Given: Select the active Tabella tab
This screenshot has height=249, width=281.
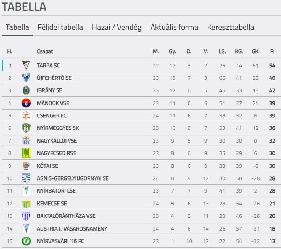Looking at the screenshot, I should [17, 27].
